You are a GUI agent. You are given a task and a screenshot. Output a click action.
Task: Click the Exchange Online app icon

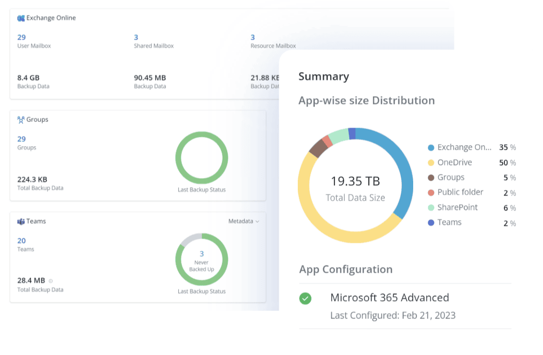pos(21,18)
